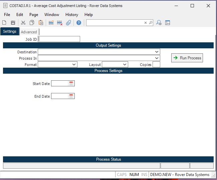Viewport: 217px width, 180px height.
Task: Click the magnifier icon in the search box
Action: [151, 23]
